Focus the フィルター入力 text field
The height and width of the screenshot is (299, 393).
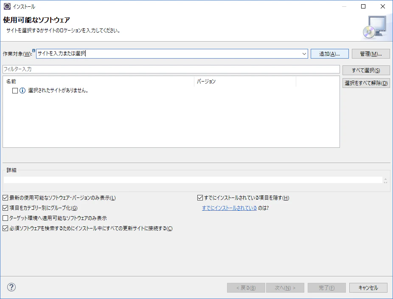click(x=171, y=69)
